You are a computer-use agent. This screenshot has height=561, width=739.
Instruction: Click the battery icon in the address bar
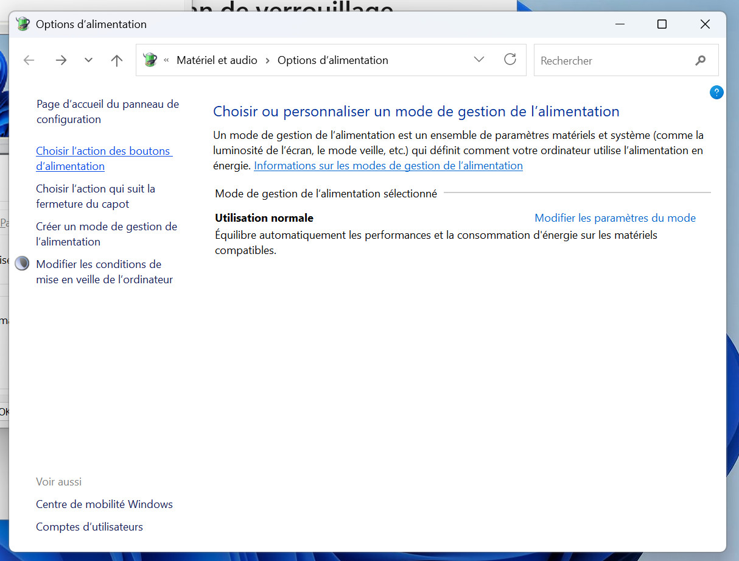coord(150,60)
